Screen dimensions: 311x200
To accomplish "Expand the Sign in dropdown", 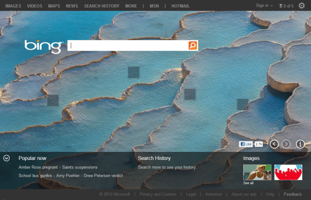I will click(x=264, y=6).
